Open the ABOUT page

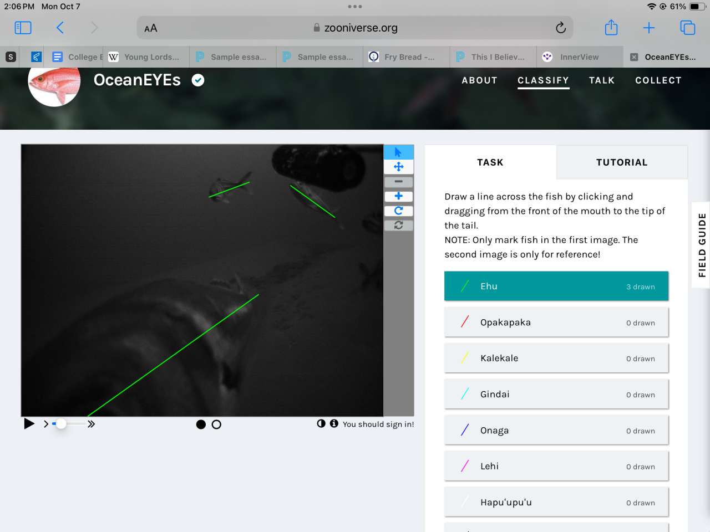coord(479,80)
